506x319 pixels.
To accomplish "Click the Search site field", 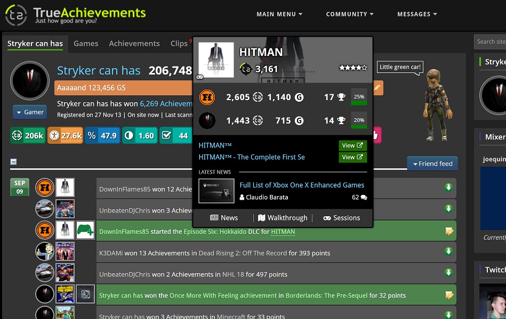I will [x=490, y=42].
